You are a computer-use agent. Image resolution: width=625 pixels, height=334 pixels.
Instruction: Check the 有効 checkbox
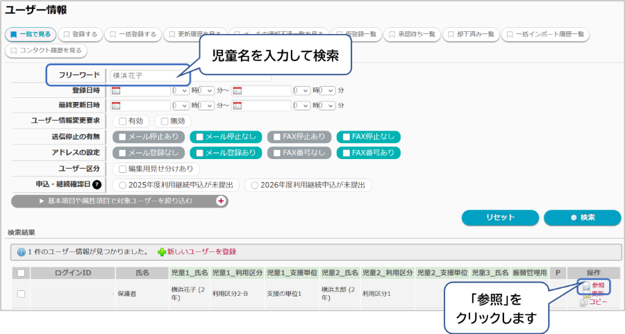coord(122,121)
